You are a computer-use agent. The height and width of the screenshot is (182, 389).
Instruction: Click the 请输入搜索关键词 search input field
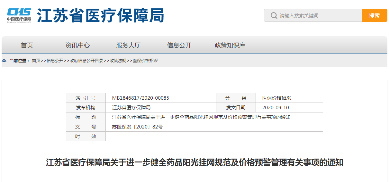pyautogui.click(x=313, y=15)
